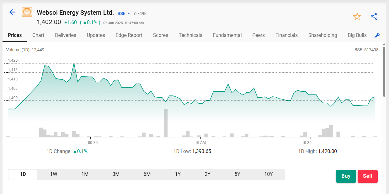Open the BSE exchange dropdown
Screen dimensions: 389x194
point(124,13)
